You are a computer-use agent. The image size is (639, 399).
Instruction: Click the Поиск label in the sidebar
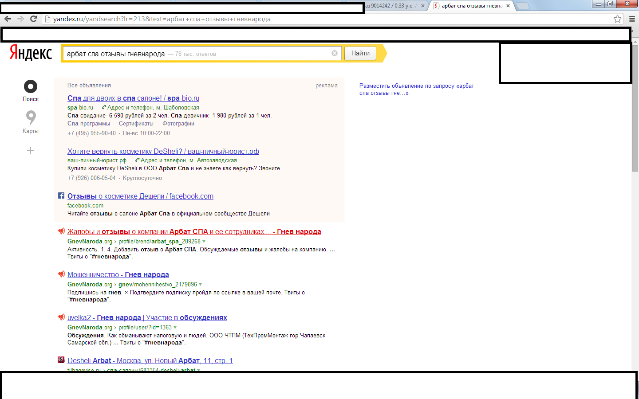(31, 99)
